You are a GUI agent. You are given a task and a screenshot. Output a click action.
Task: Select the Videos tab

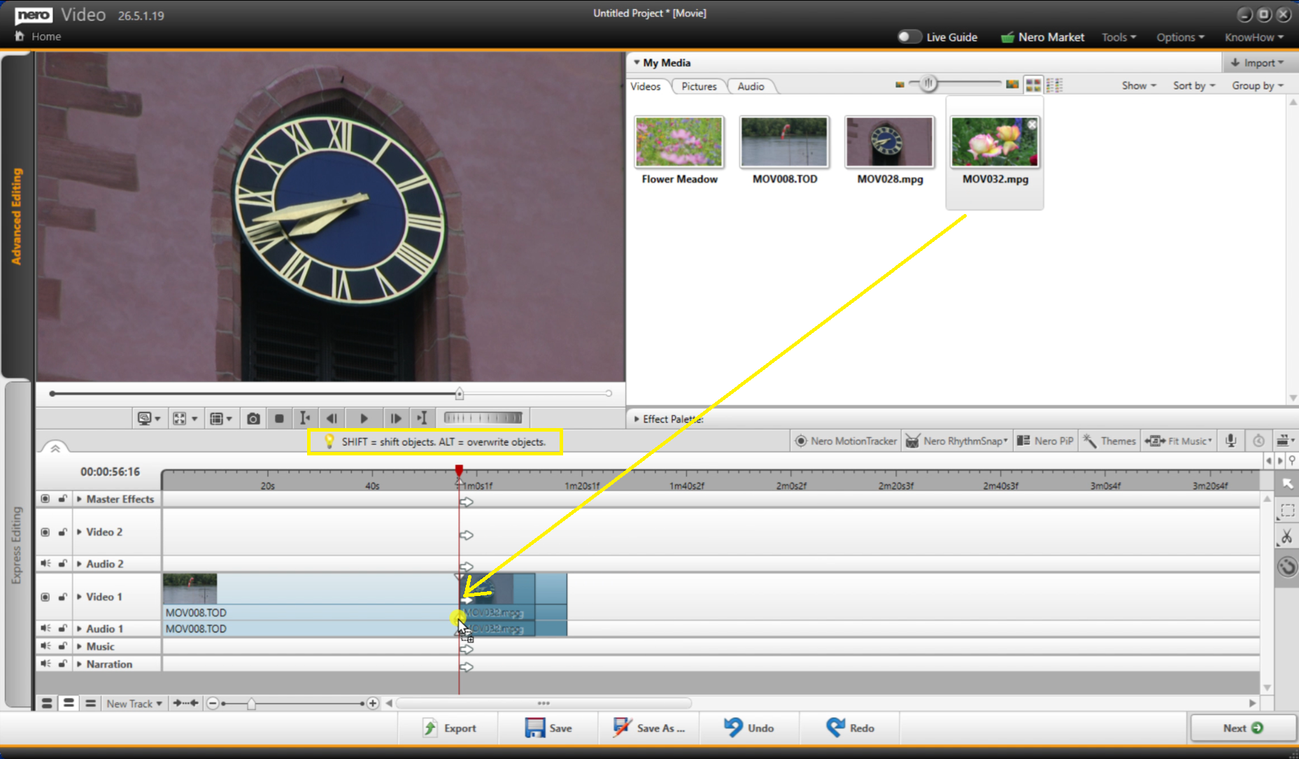point(645,86)
